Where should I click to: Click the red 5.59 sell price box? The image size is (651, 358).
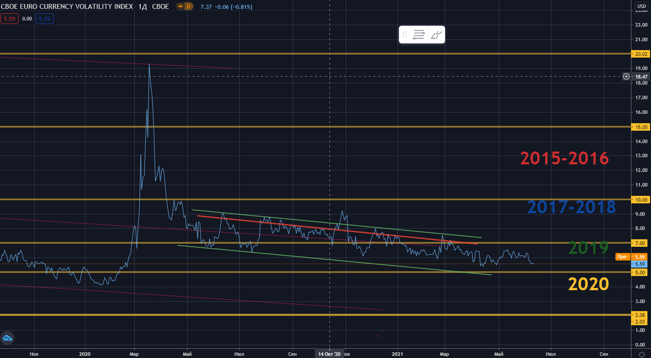pyautogui.click(x=9, y=19)
